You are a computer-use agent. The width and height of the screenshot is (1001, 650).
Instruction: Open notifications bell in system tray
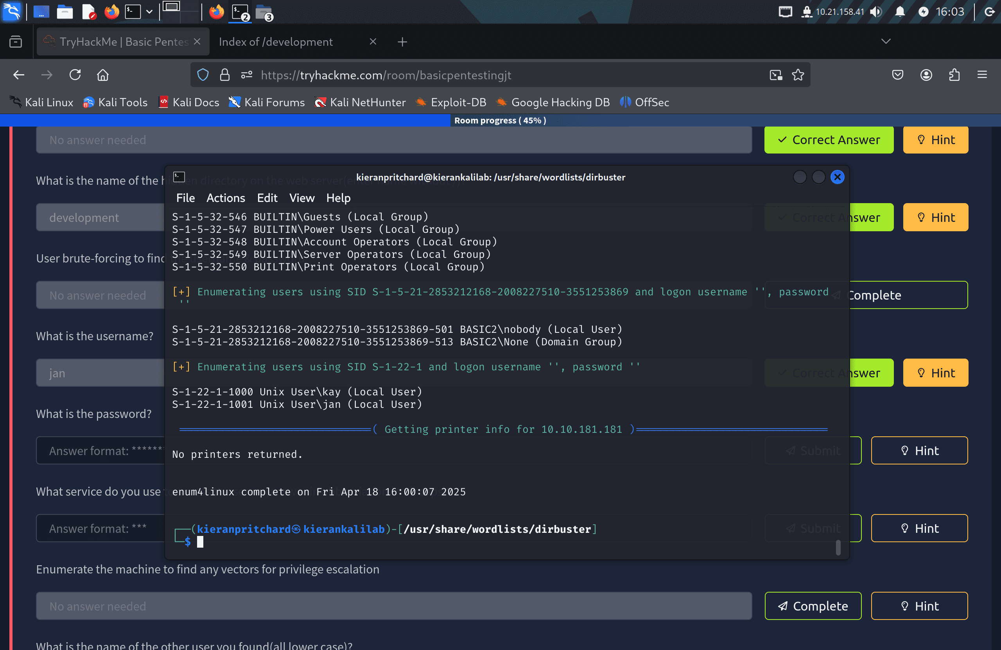pos(900,11)
